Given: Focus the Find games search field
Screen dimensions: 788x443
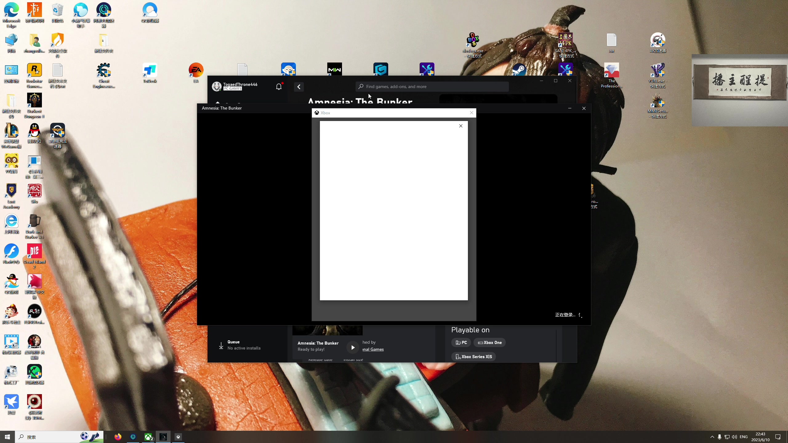Looking at the screenshot, I should [432, 86].
